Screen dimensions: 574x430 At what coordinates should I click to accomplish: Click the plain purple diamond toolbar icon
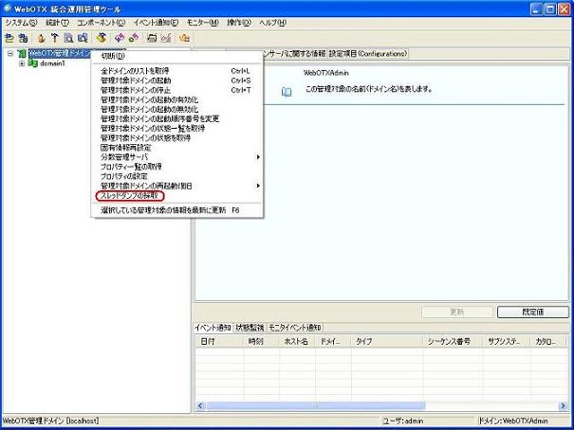point(120,38)
